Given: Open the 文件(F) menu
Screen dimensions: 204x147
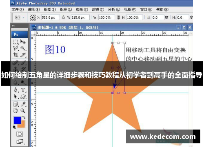Looking at the screenshot, I should [18, 9].
